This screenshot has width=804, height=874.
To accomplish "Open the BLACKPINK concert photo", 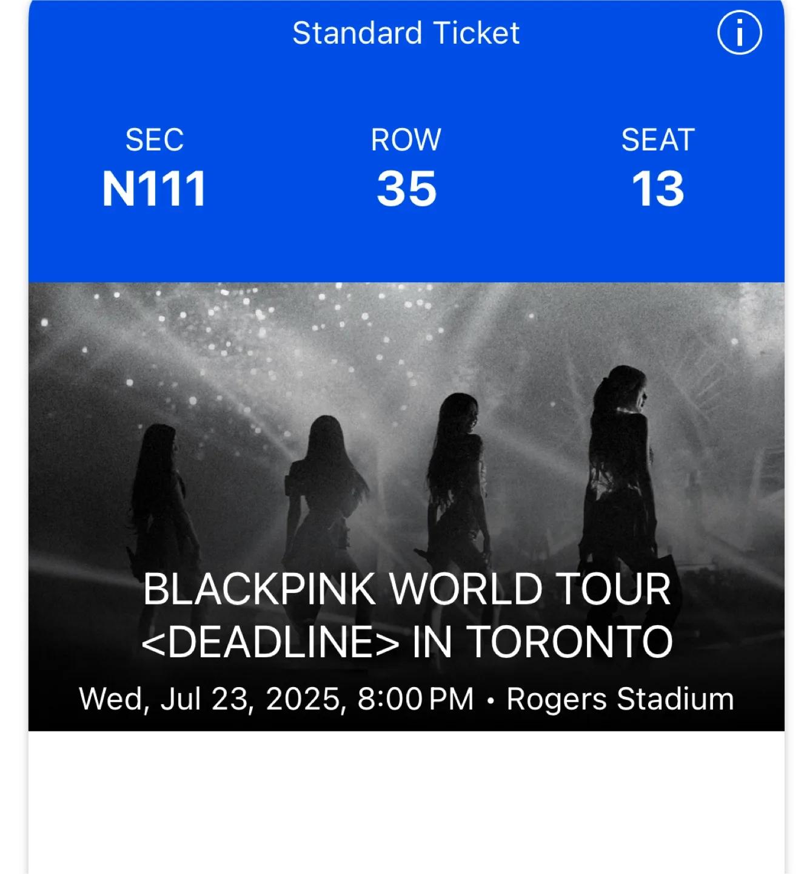I will coord(406,506).
